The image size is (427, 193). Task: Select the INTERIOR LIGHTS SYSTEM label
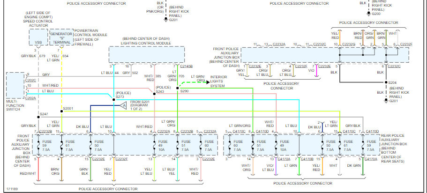tap(218, 82)
